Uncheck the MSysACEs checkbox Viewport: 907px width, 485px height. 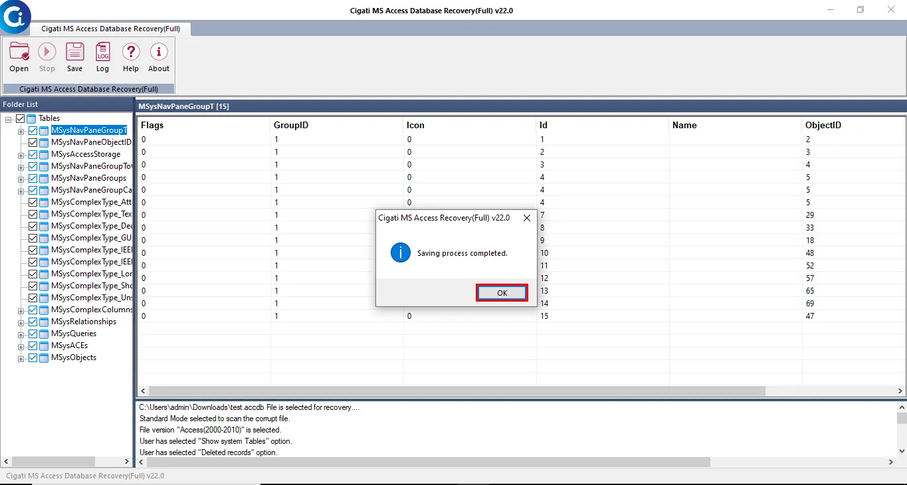33,345
